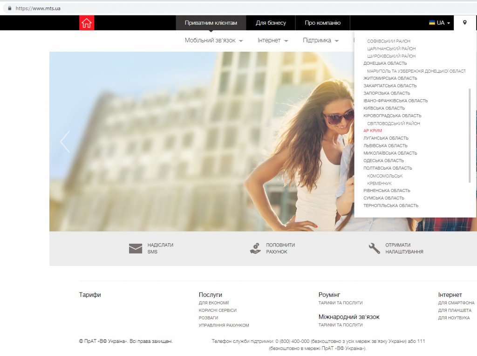477x356 pixels.
Task: Open the Управління рахунком footer link
Action: coord(224,325)
